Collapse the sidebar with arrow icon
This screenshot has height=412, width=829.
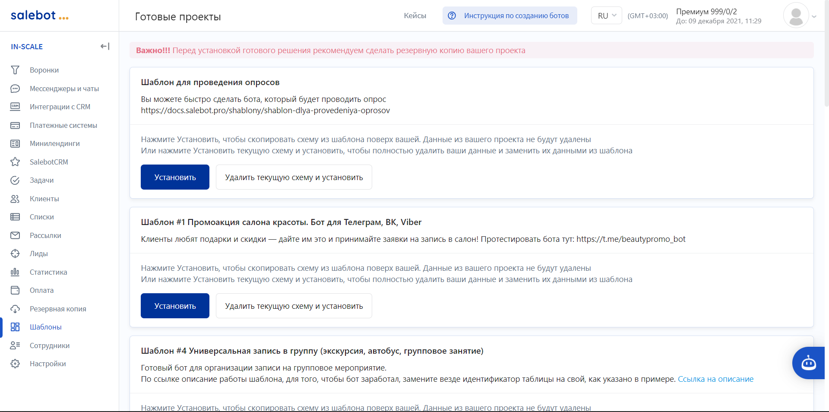(105, 46)
